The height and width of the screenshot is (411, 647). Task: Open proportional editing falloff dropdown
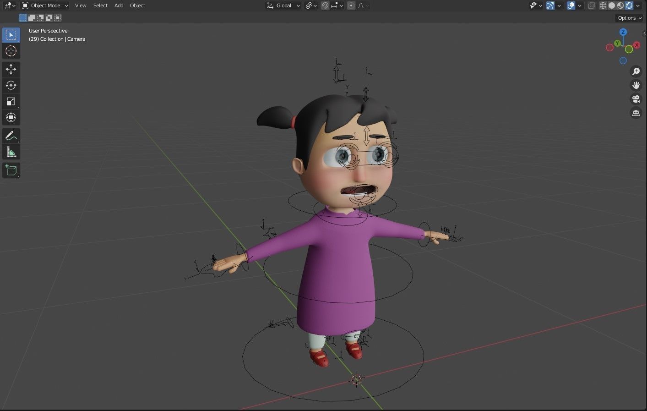(x=363, y=5)
